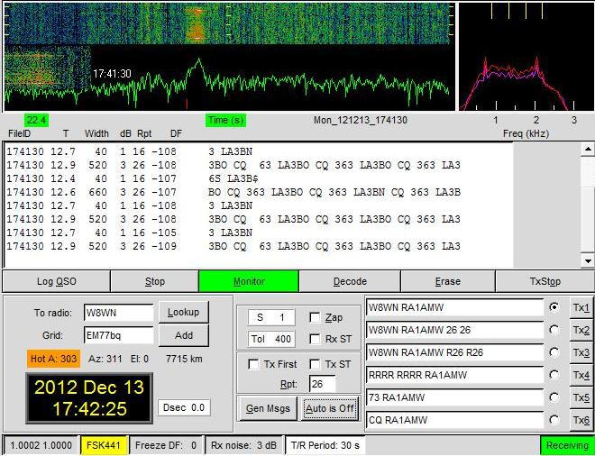Image resolution: width=595 pixels, height=456 pixels.
Task: Select the radio button for W8WN RA1AMW 26 26
Action: [x=554, y=330]
